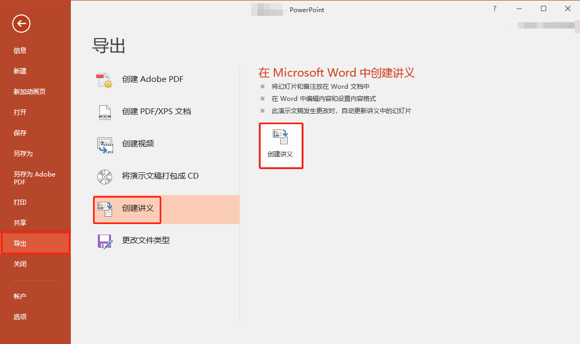
Task: Select the 将演示文稿打包成 CD label
Action: 160,176
